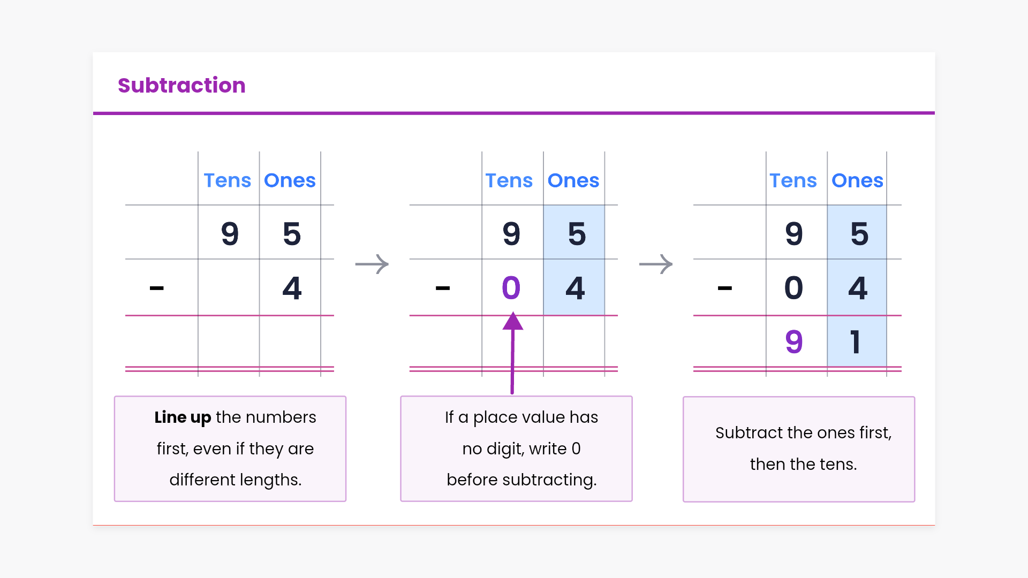The image size is (1028, 578).
Task: Click the gray arrow between first and second tables
Action: 372,264
